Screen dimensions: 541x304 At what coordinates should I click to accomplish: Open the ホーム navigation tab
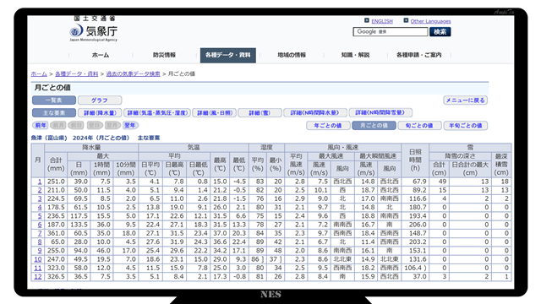[101, 55]
